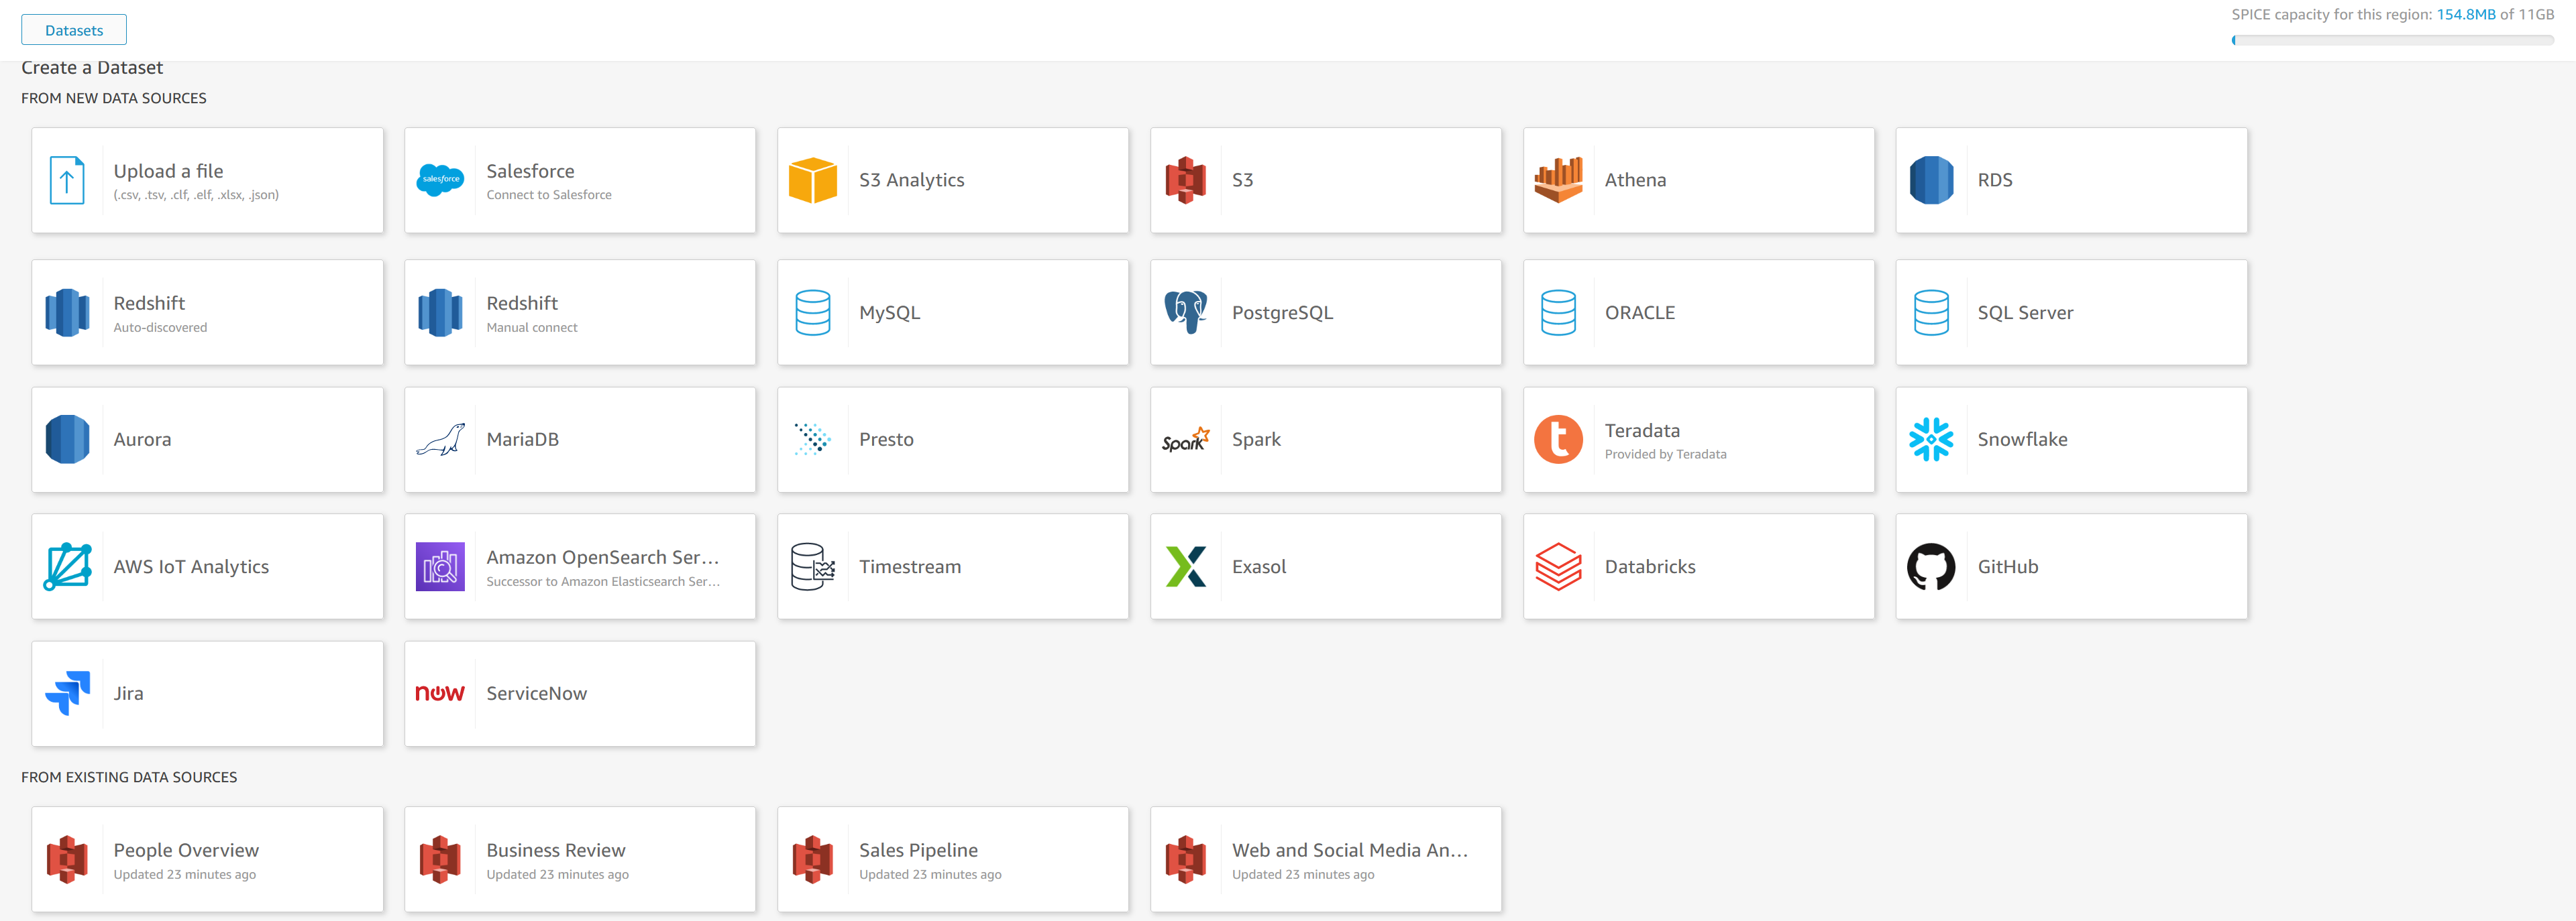Click the ServiceNow 'now' logo
This screenshot has height=921, width=2576.
[x=440, y=693]
